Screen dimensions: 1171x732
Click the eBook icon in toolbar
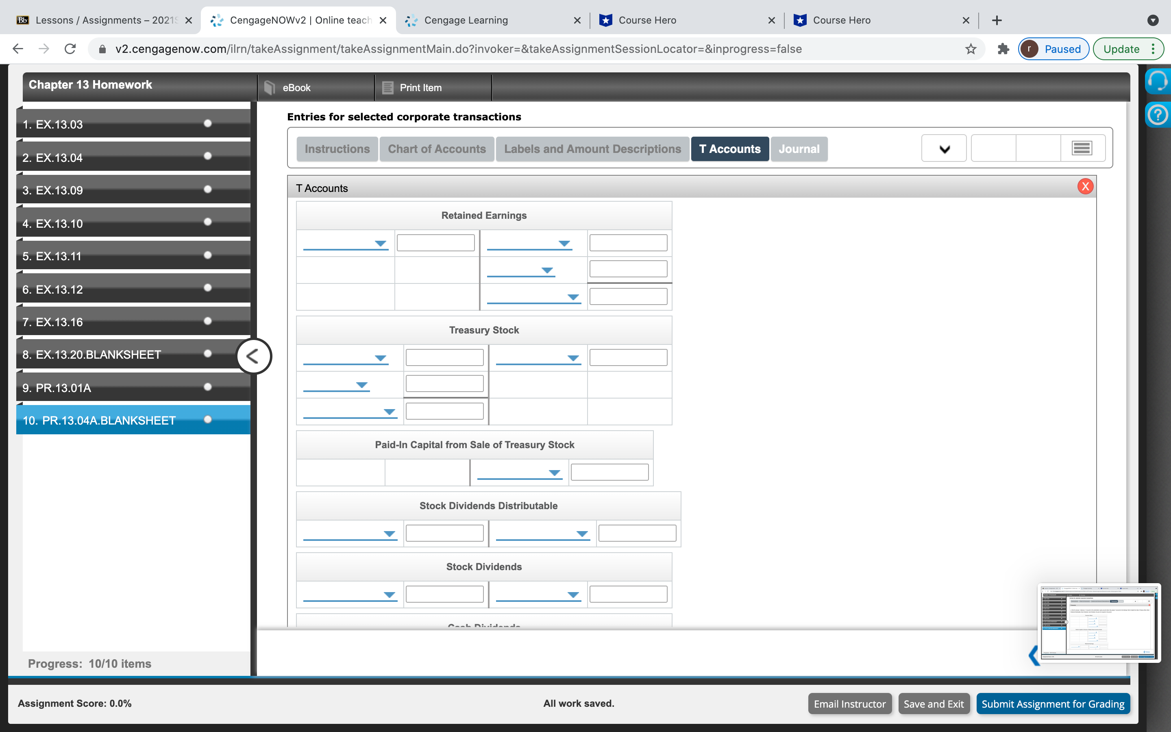click(270, 87)
